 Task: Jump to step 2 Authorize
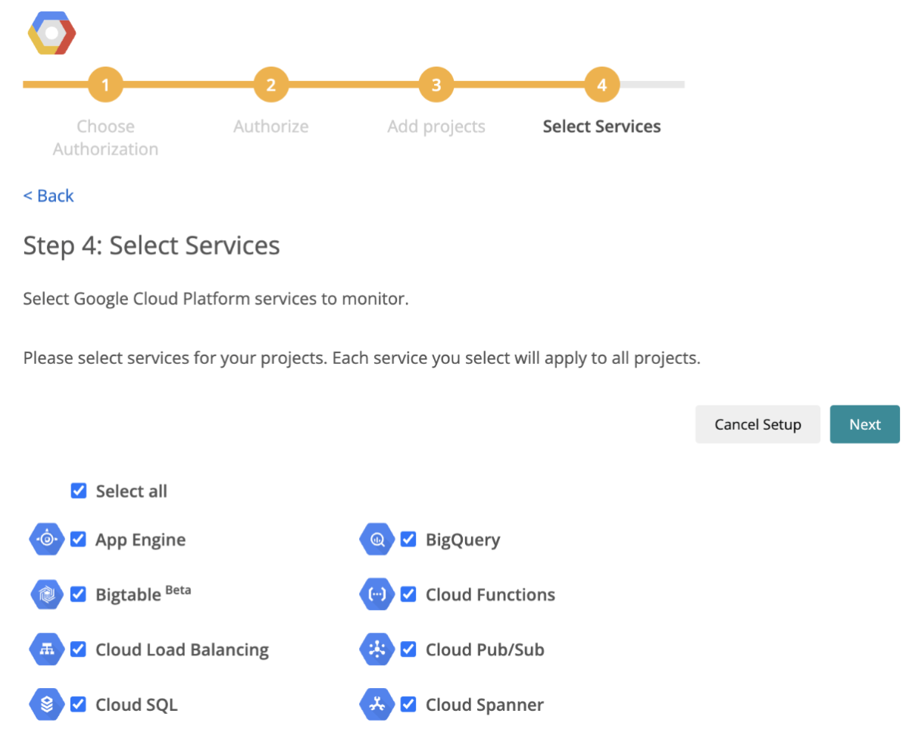(x=270, y=85)
